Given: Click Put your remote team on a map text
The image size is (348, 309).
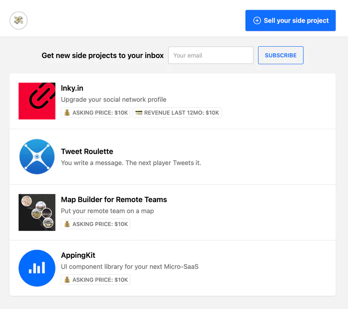Looking at the screenshot, I should [107, 211].
